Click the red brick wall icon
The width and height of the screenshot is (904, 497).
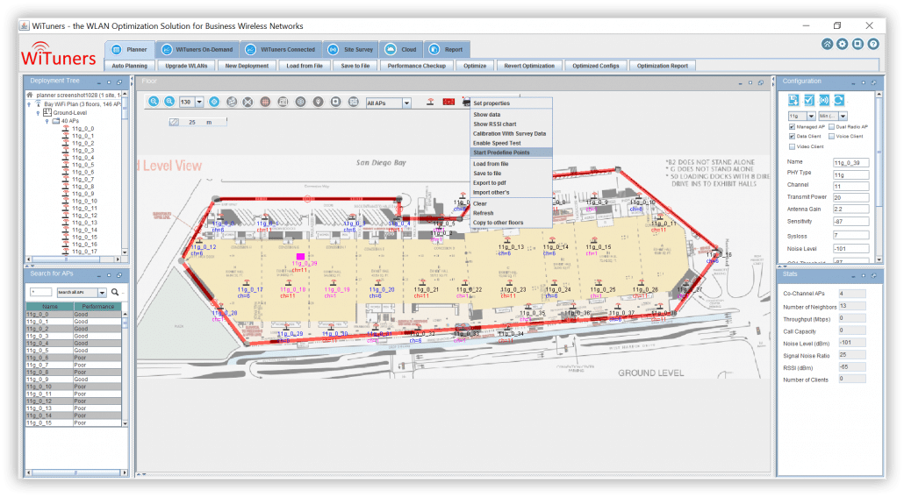click(x=448, y=102)
